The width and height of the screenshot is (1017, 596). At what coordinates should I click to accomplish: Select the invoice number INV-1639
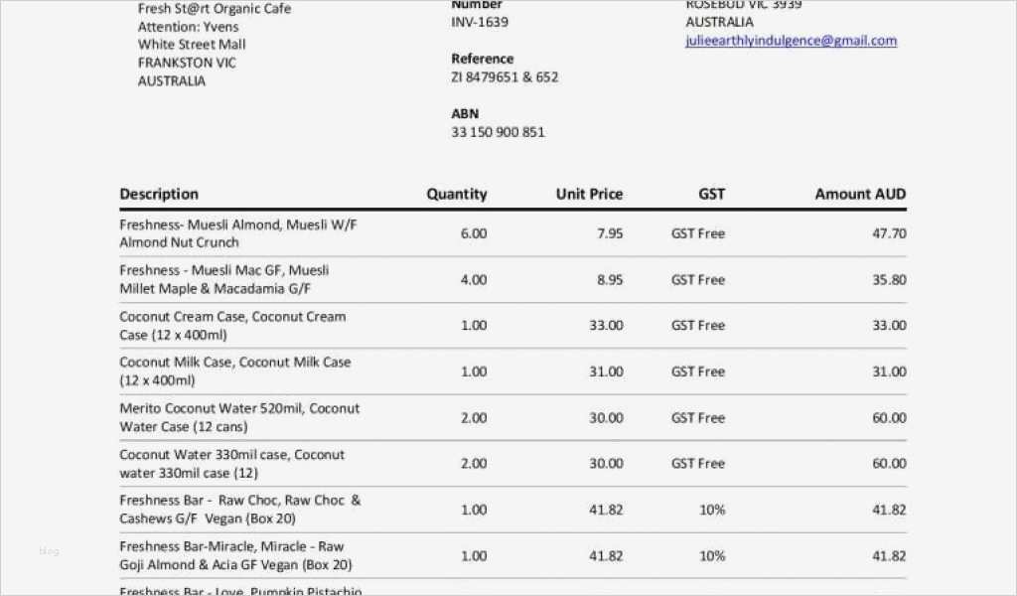coord(480,22)
